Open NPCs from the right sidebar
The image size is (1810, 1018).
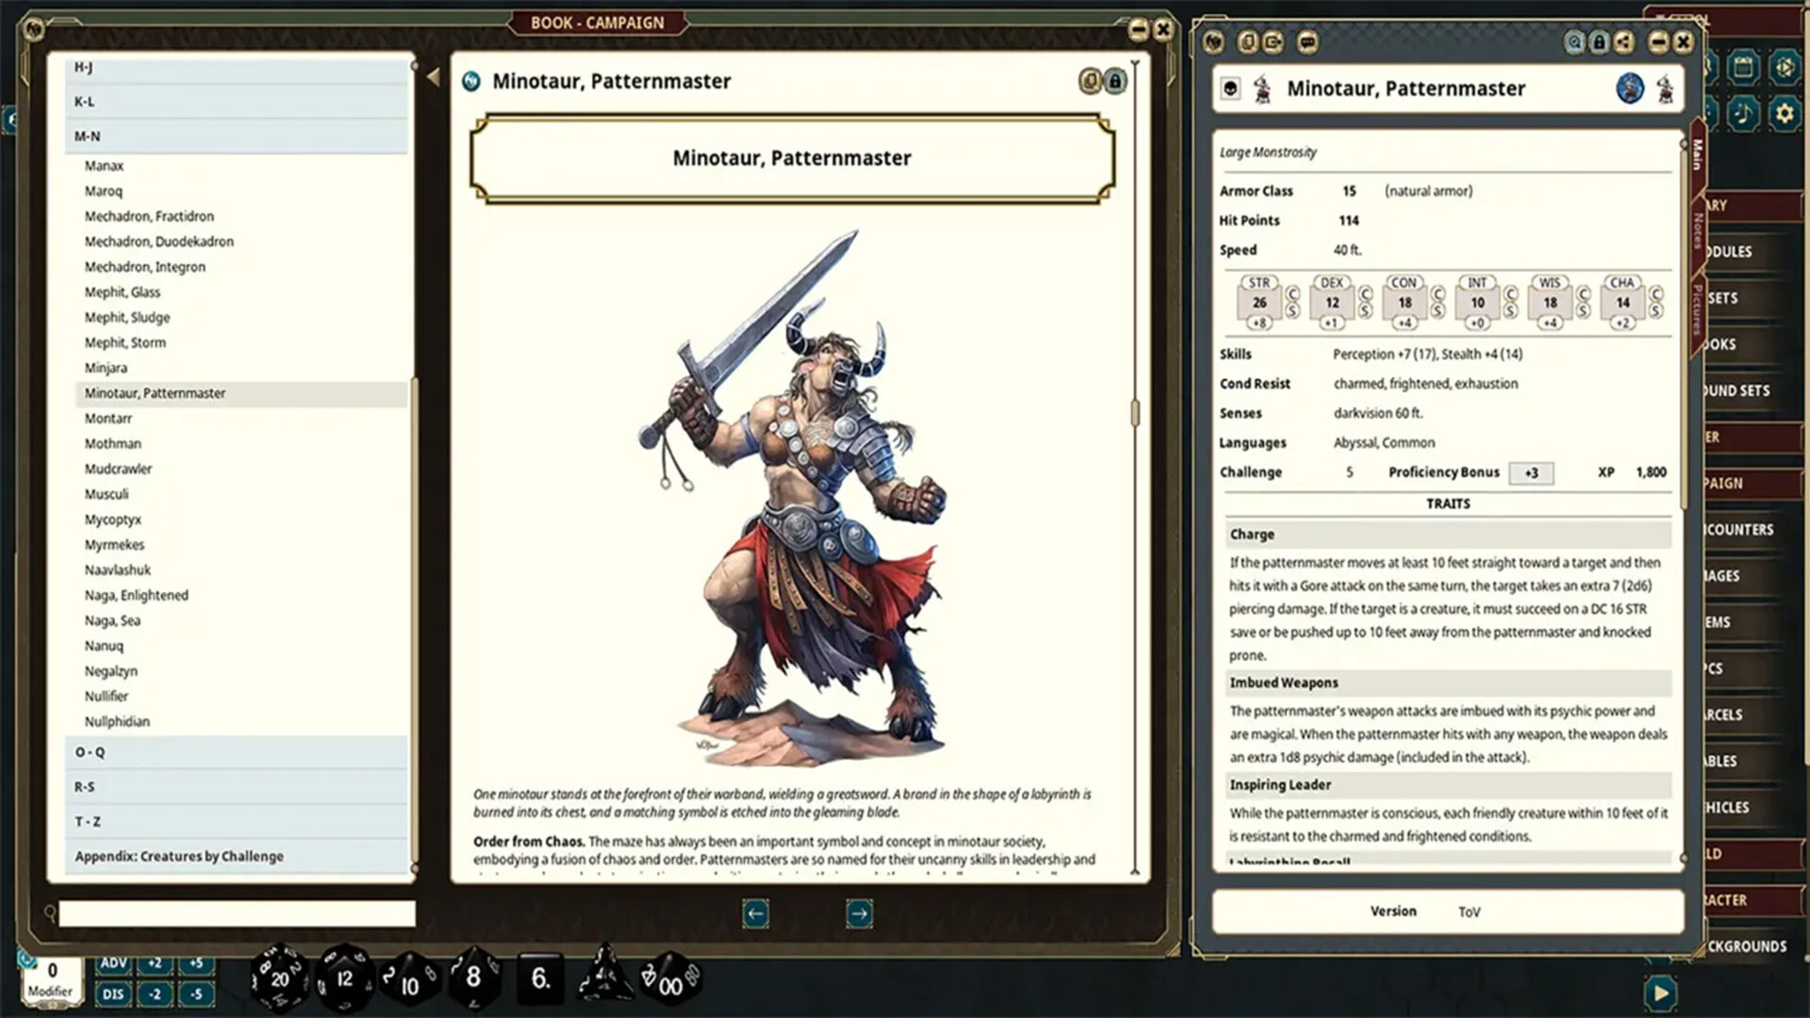point(1750,667)
